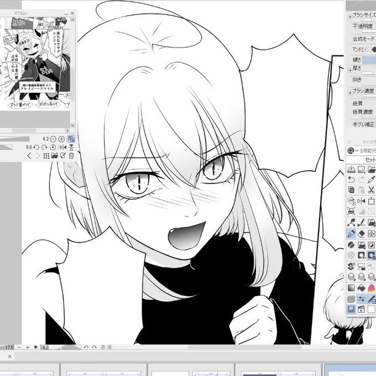Click Sub View vertical scroll down arrow
Screen dimensions: 376x376
click(x=72, y=125)
